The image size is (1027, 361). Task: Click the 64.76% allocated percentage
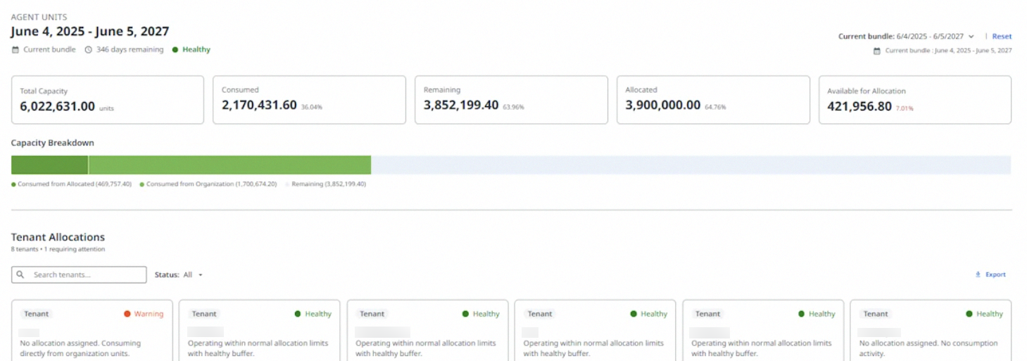click(715, 108)
